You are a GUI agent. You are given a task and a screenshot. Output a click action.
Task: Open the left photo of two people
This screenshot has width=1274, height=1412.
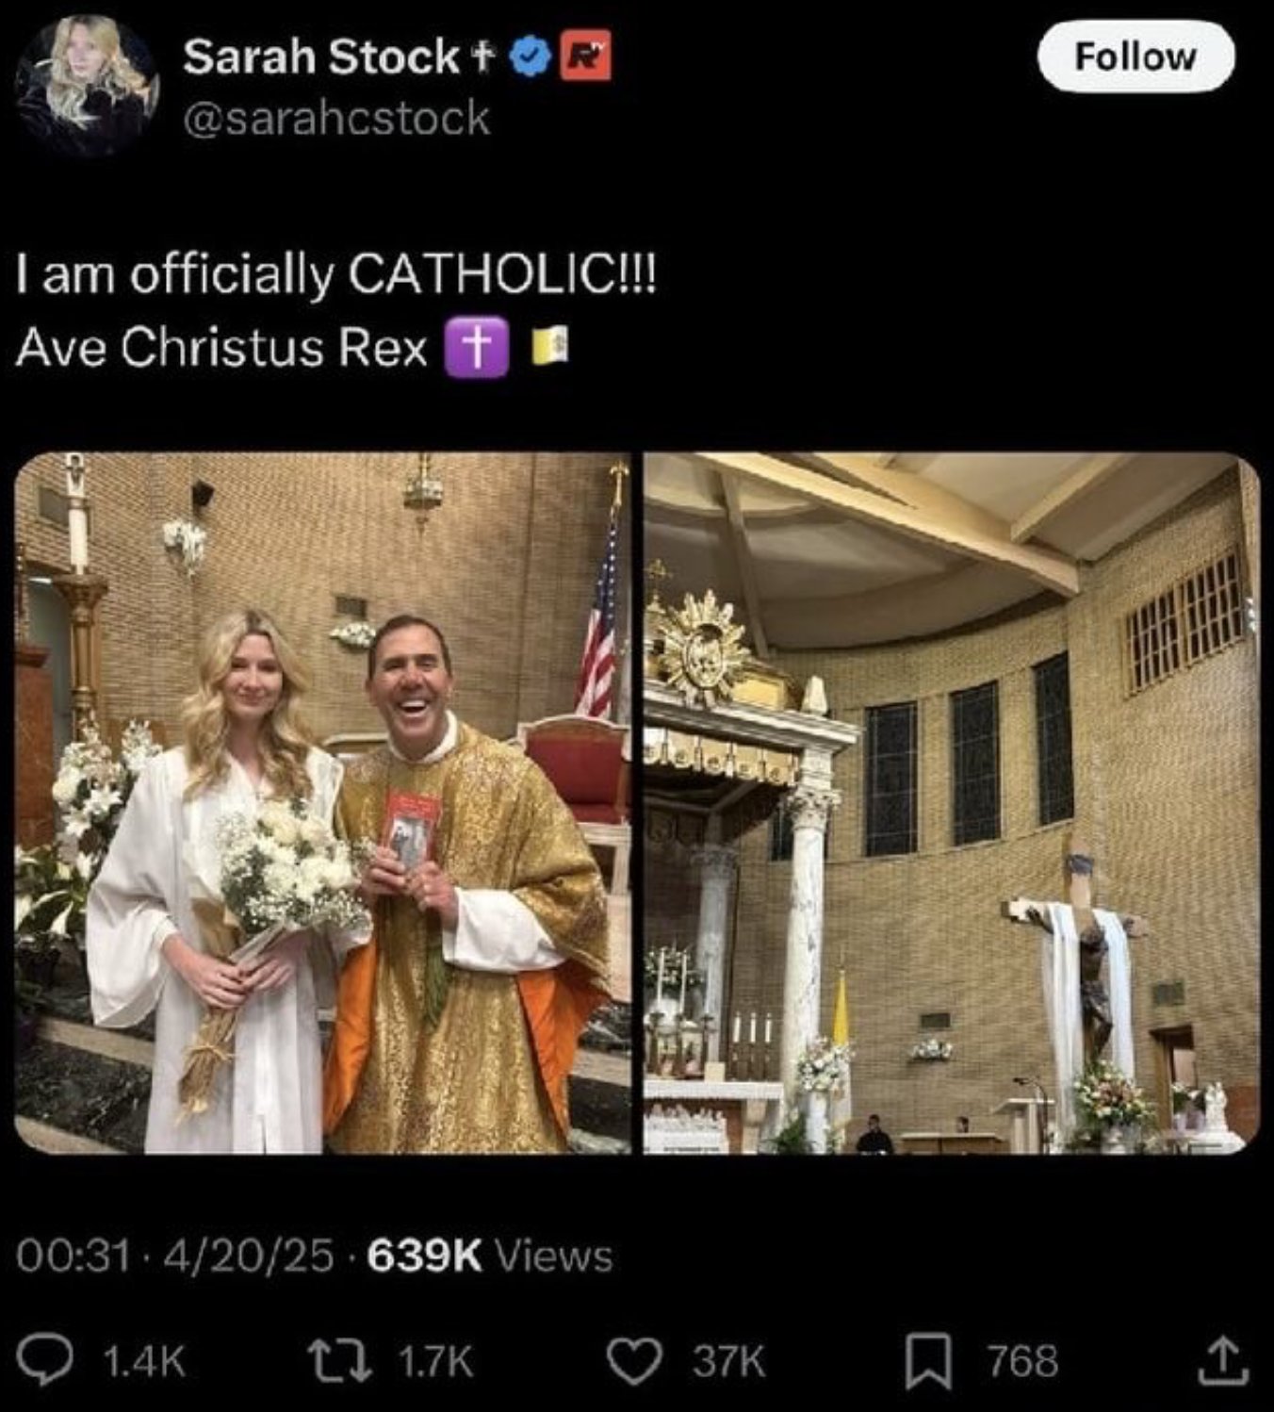click(x=322, y=803)
